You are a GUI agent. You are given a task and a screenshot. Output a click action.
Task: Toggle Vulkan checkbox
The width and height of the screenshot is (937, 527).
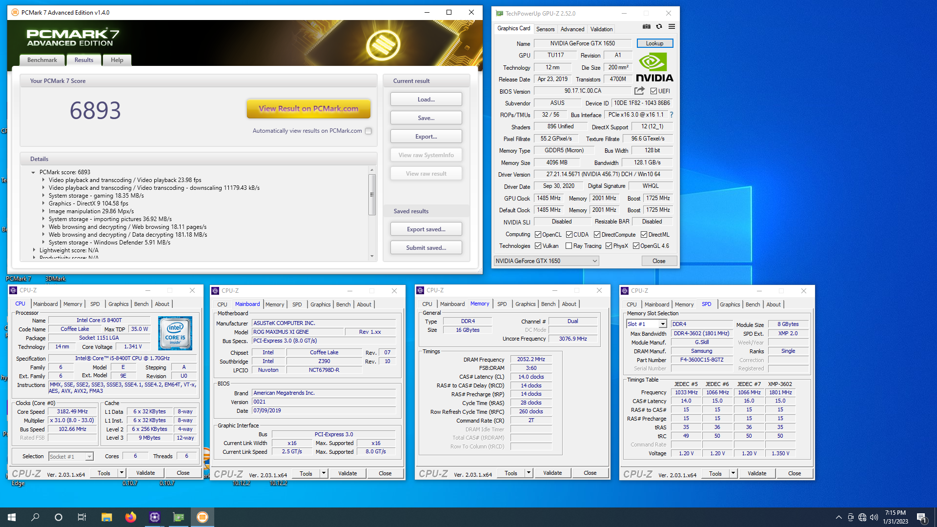point(538,246)
